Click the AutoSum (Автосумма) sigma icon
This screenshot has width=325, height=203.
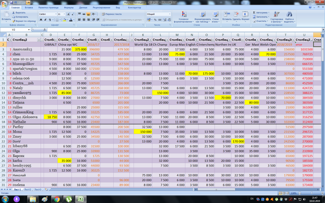[255, 13]
